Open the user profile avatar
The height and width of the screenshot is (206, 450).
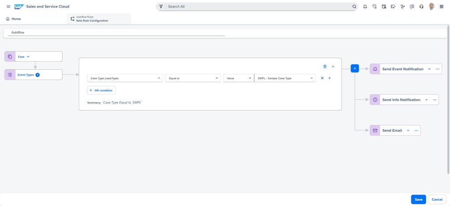(432, 6)
